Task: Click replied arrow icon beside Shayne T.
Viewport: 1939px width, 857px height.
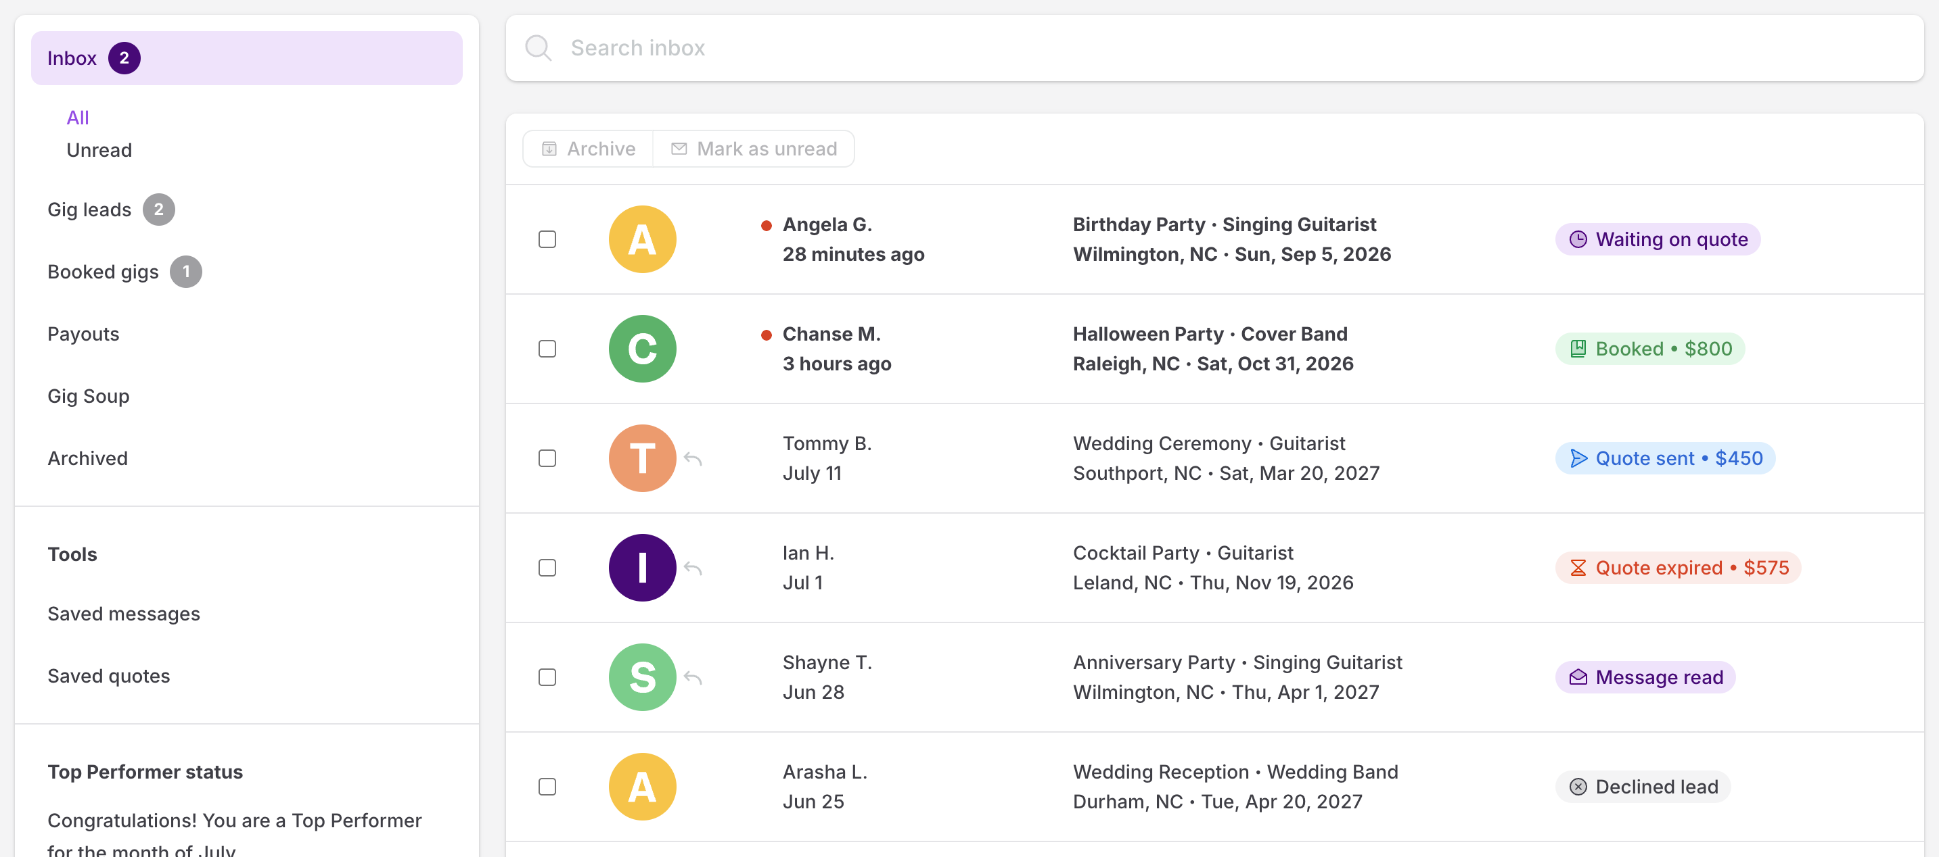Action: tap(693, 678)
